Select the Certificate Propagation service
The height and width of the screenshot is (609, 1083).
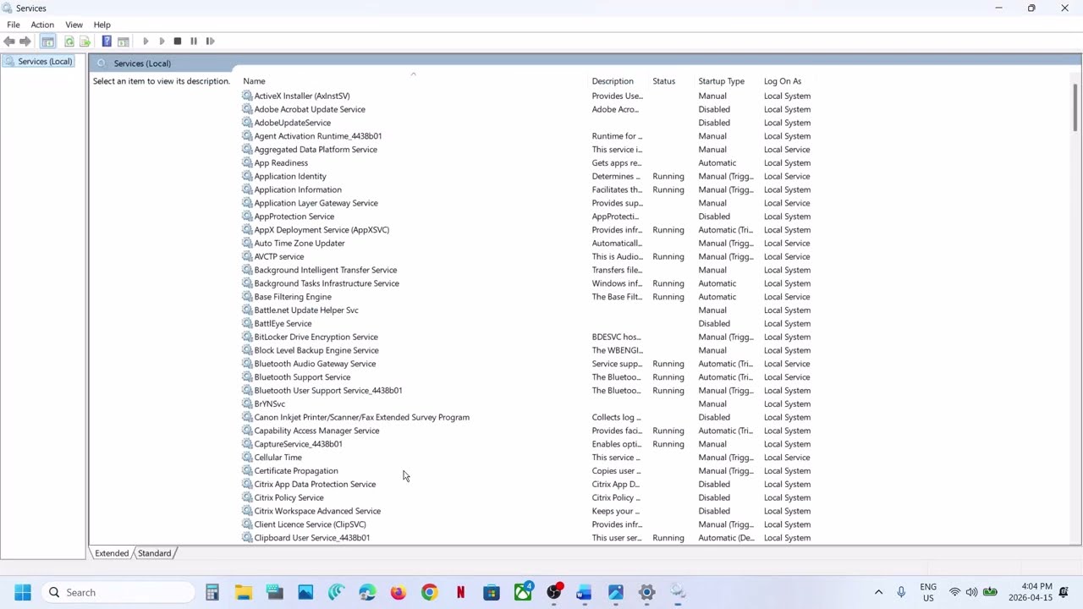(x=296, y=471)
